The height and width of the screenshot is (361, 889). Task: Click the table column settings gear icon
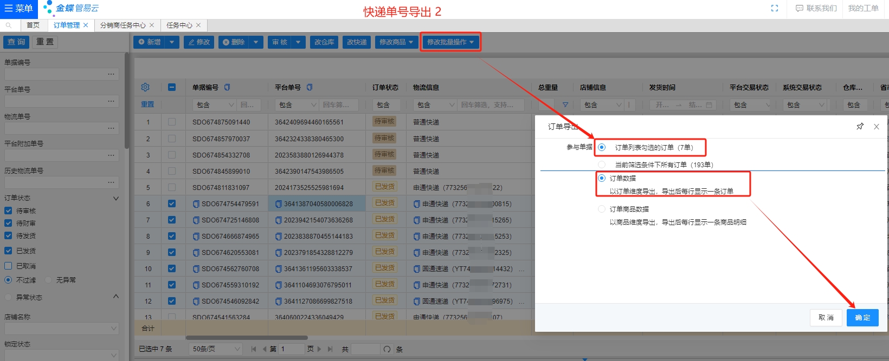pos(145,87)
